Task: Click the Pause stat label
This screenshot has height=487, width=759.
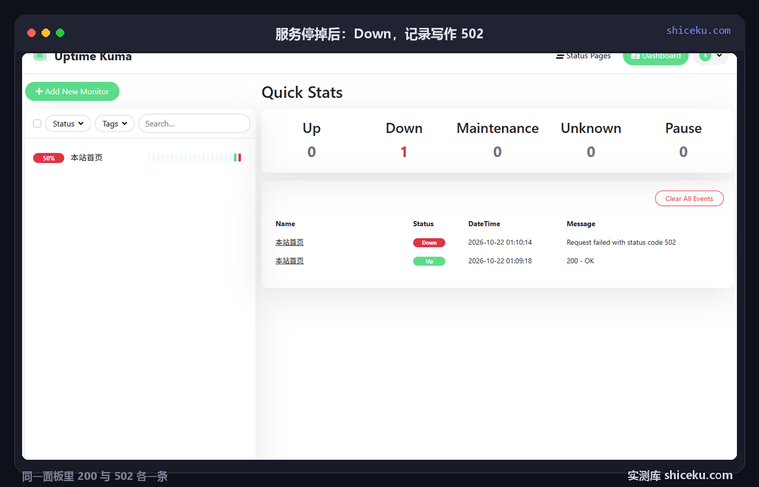Action: (x=684, y=128)
